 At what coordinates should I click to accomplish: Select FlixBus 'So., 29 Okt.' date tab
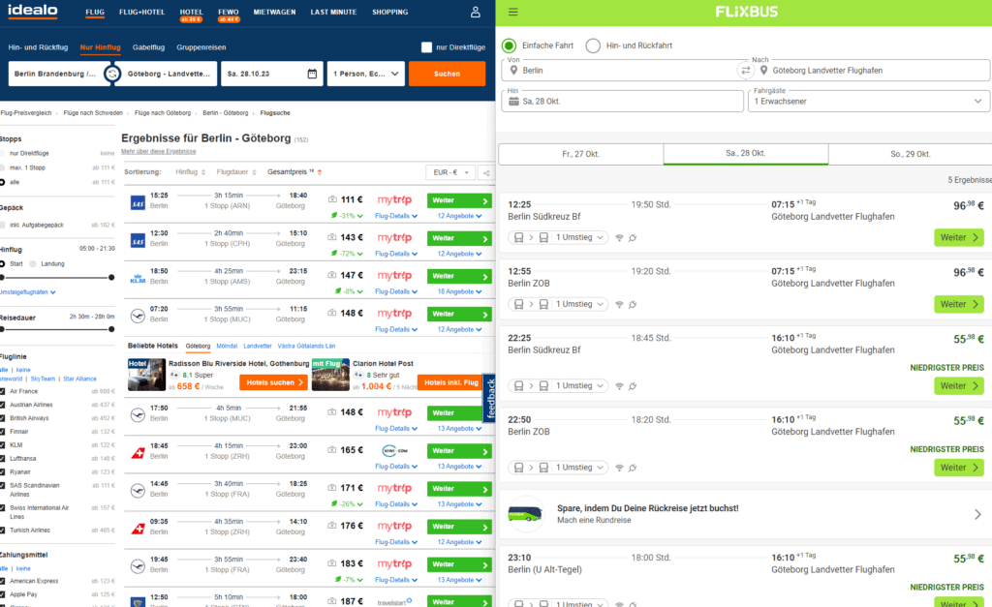click(910, 154)
